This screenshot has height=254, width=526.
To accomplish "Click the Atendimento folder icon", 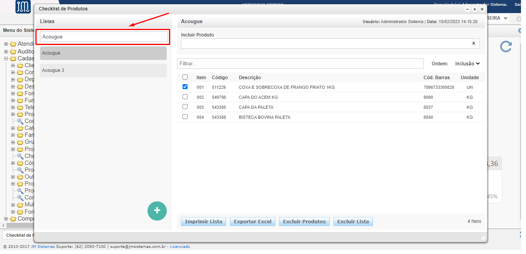I will (x=13, y=44).
